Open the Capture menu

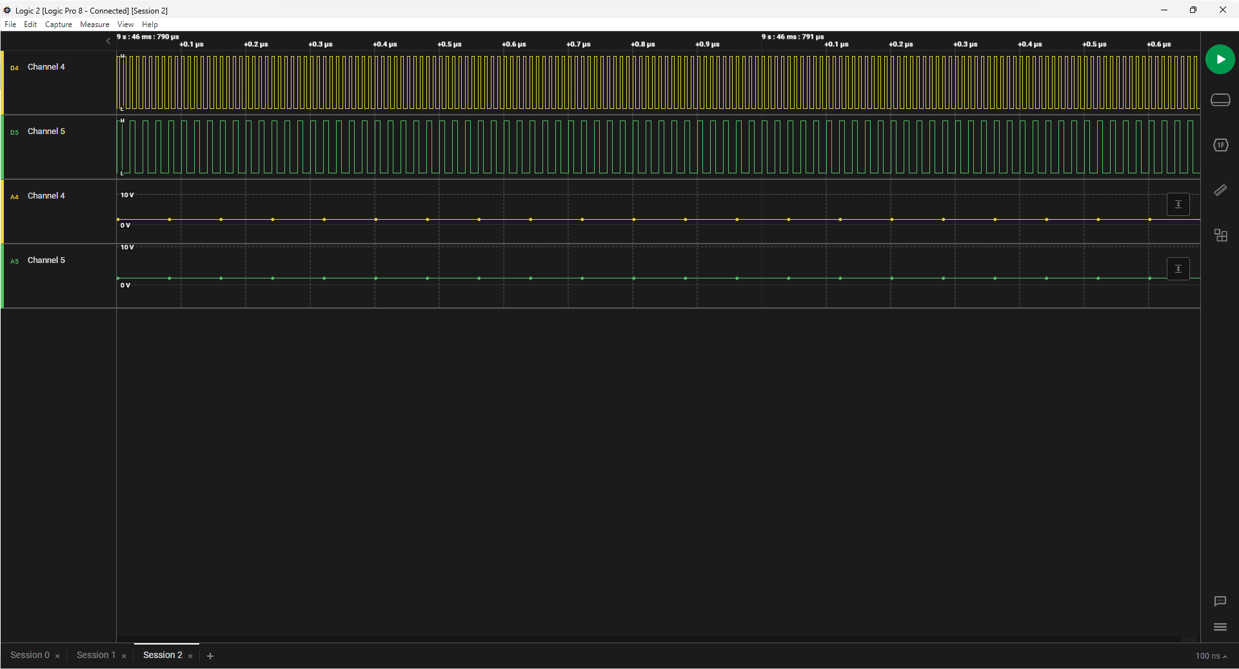[58, 24]
